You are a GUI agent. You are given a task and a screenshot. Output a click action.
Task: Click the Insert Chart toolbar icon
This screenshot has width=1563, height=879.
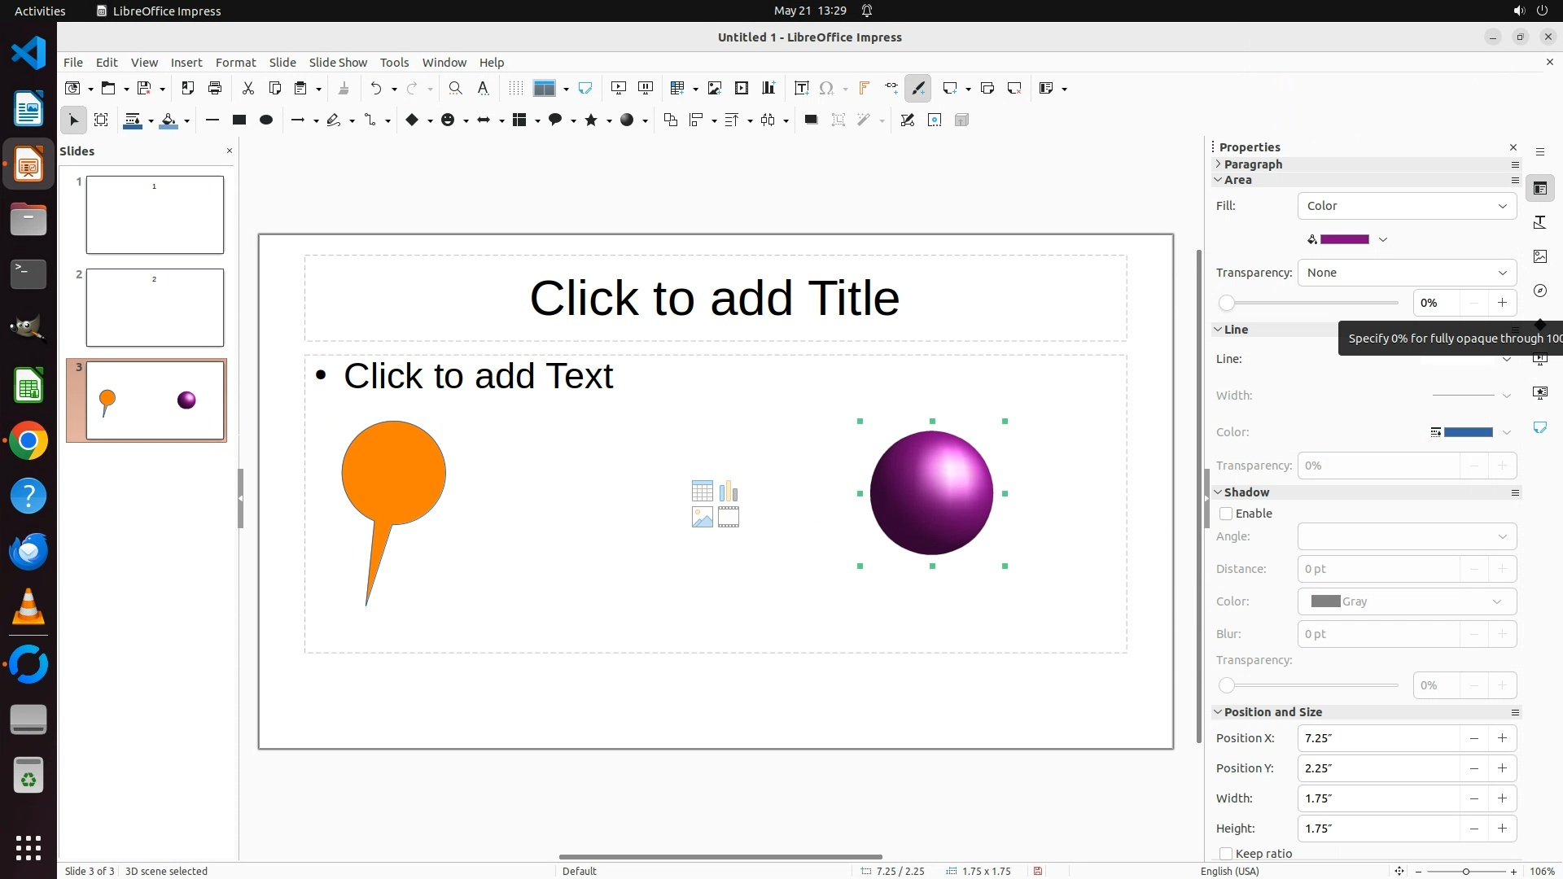tap(768, 88)
